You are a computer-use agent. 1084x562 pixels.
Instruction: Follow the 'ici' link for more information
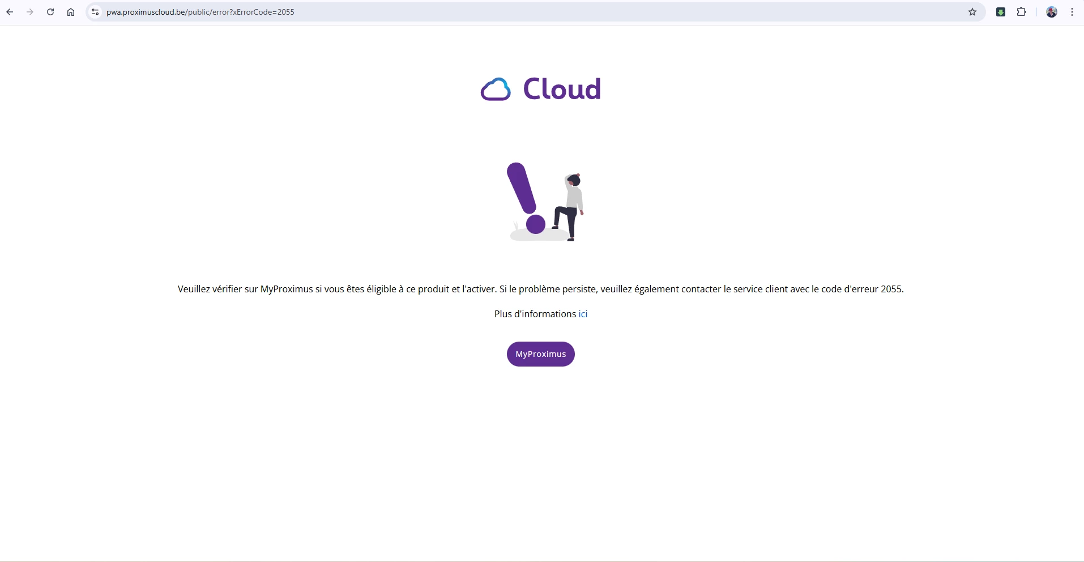coord(583,314)
